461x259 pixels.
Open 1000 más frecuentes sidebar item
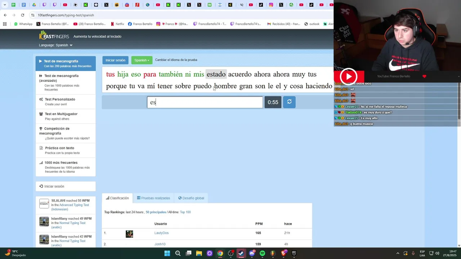click(66, 167)
